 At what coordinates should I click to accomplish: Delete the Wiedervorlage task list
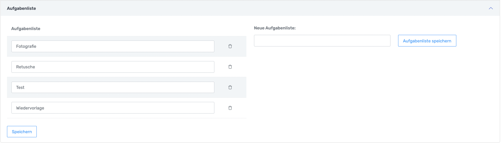click(230, 108)
